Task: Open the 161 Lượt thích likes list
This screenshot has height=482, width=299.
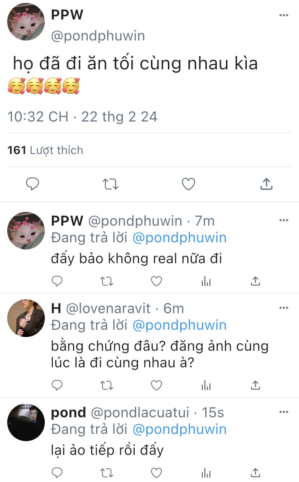Action: point(45,150)
